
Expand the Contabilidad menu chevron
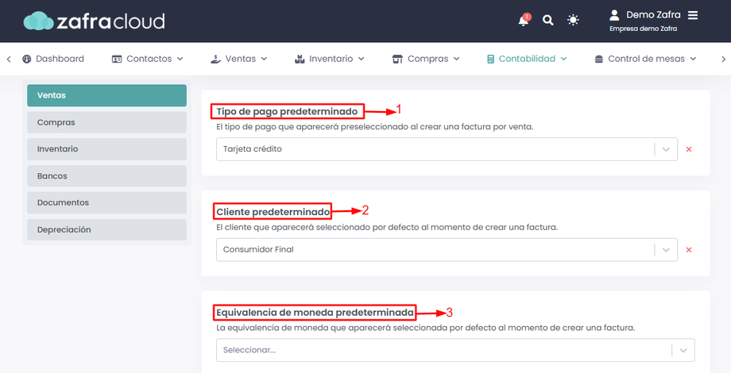[x=563, y=60]
